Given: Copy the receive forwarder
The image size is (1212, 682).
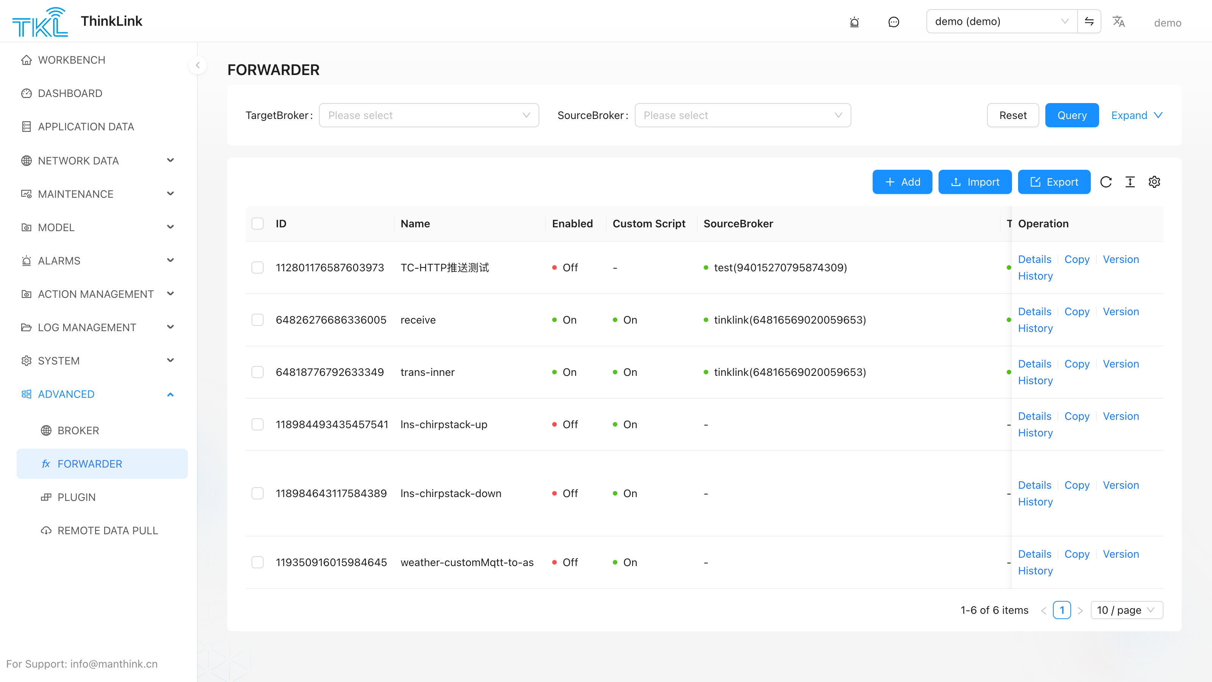Looking at the screenshot, I should pyautogui.click(x=1076, y=311).
